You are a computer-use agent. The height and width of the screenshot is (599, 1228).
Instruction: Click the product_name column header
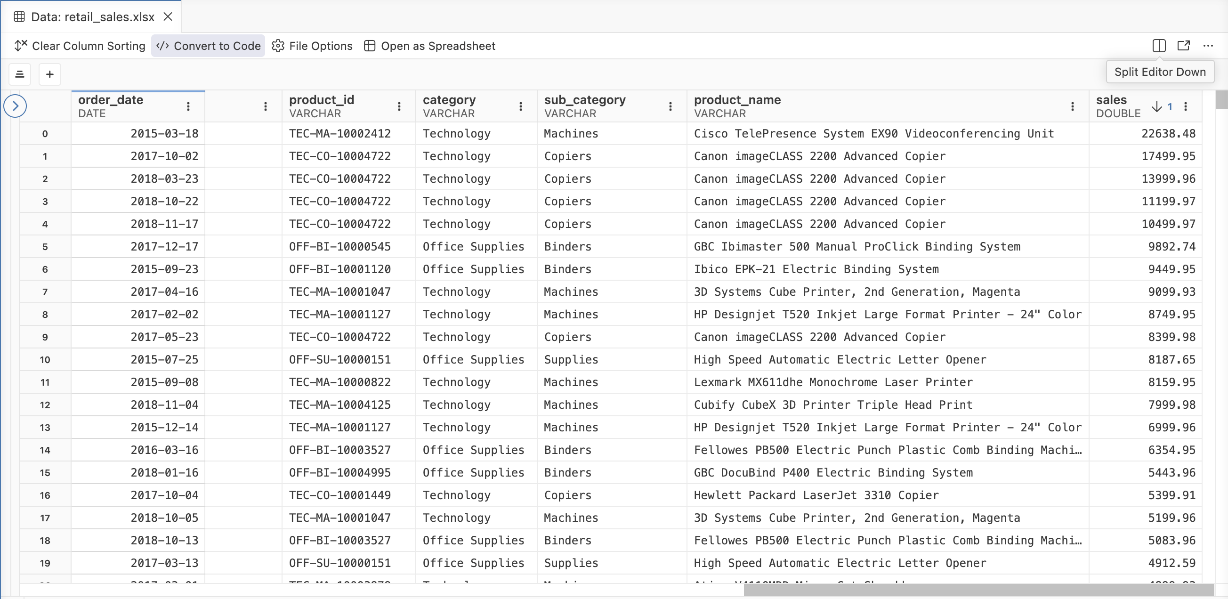tap(888, 106)
